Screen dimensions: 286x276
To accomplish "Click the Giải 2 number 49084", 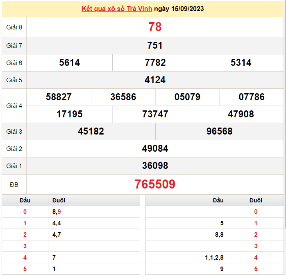I will [x=155, y=148].
